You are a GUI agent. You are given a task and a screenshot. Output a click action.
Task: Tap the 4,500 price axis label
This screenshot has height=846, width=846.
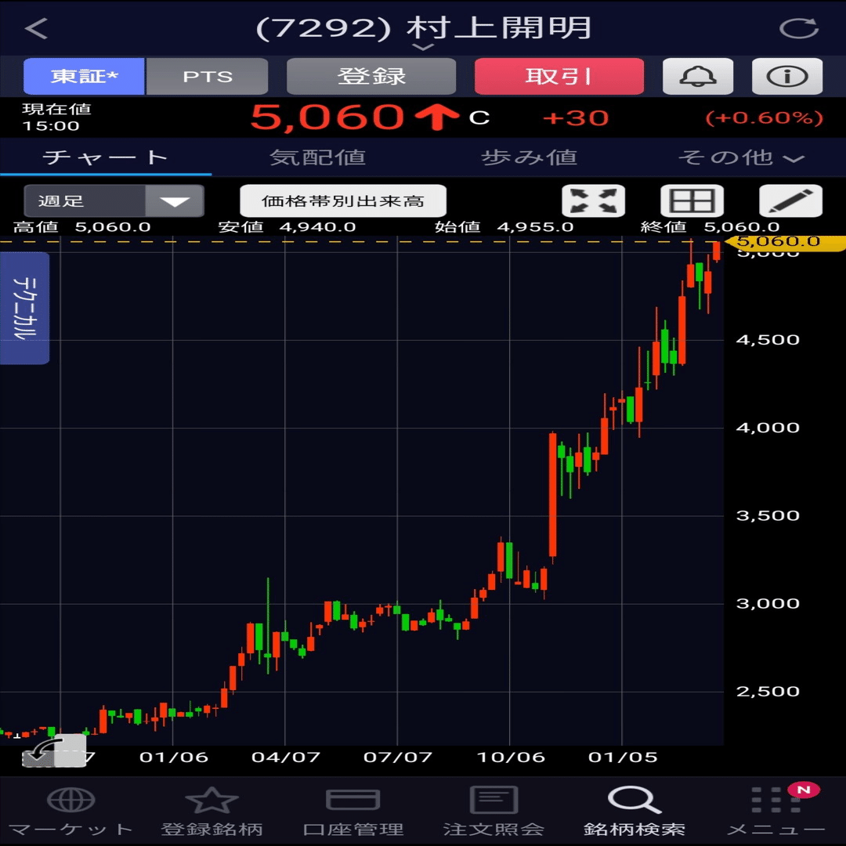click(x=768, y=340)
